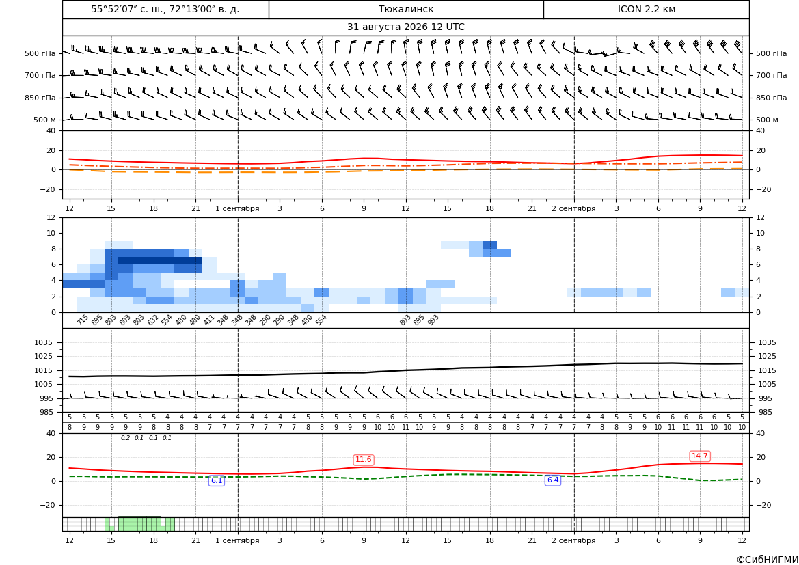This screenshot has height=565, width=799.
Task: Click the ©СибНИГМИ copyright text
Action: coord(768,560)
